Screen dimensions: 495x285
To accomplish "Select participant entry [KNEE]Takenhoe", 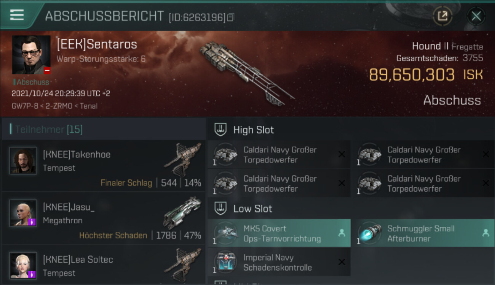I will [x=104, y=165].
